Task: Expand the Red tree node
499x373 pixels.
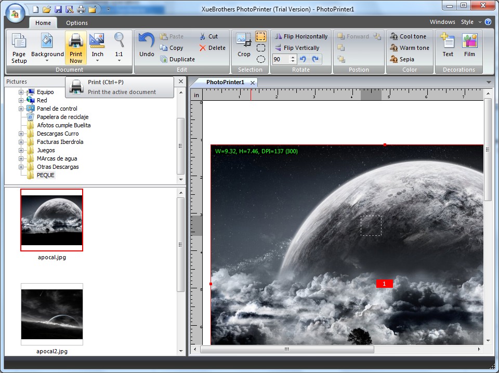Action: tap(21, 100)
